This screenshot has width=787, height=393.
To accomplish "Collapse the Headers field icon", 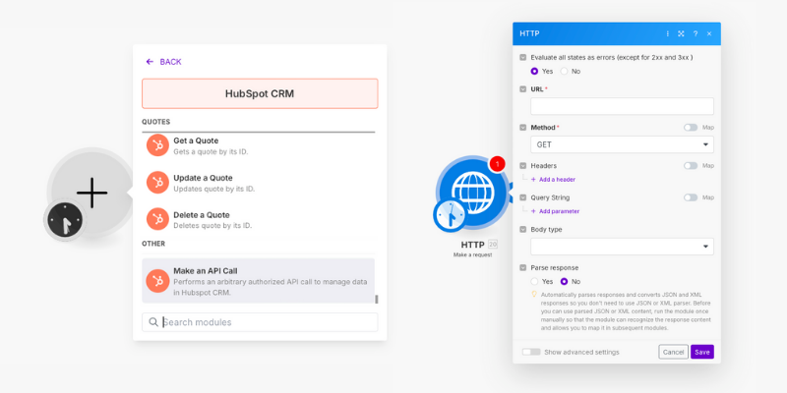I will (x=523, y=165).
